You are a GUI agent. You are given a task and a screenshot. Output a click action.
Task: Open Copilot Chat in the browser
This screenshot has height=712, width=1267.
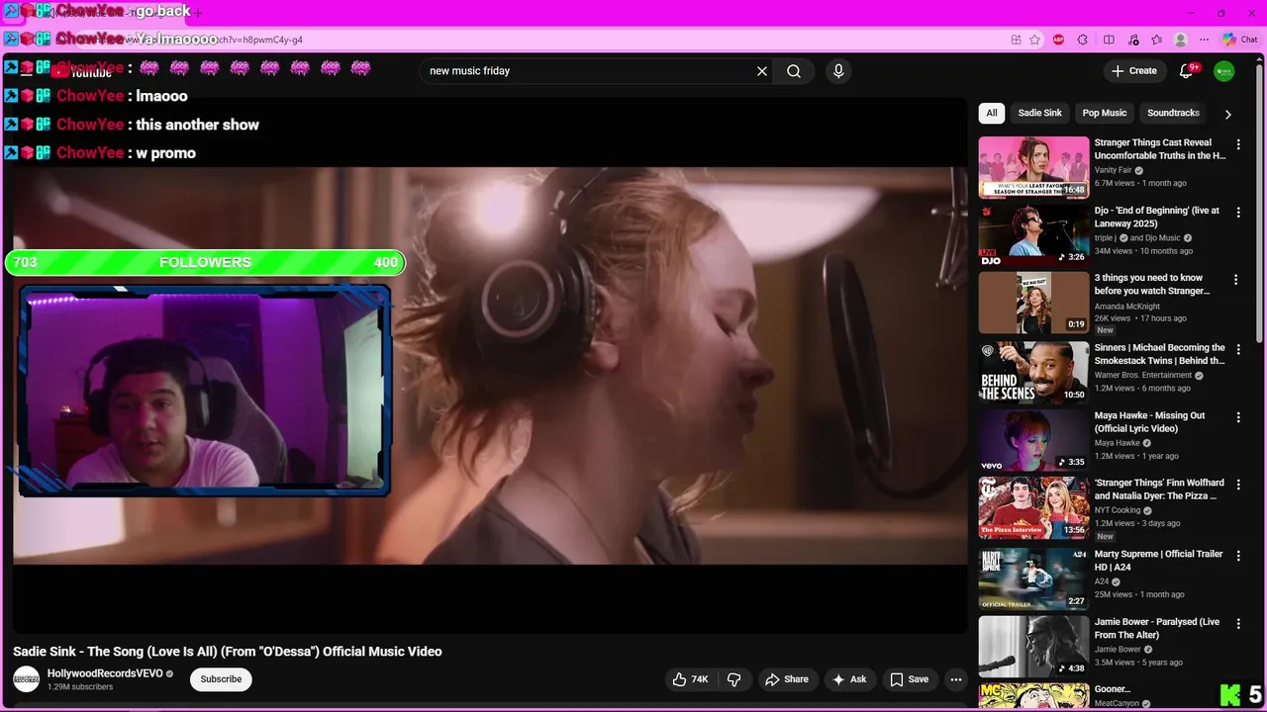pos(1241,40)
